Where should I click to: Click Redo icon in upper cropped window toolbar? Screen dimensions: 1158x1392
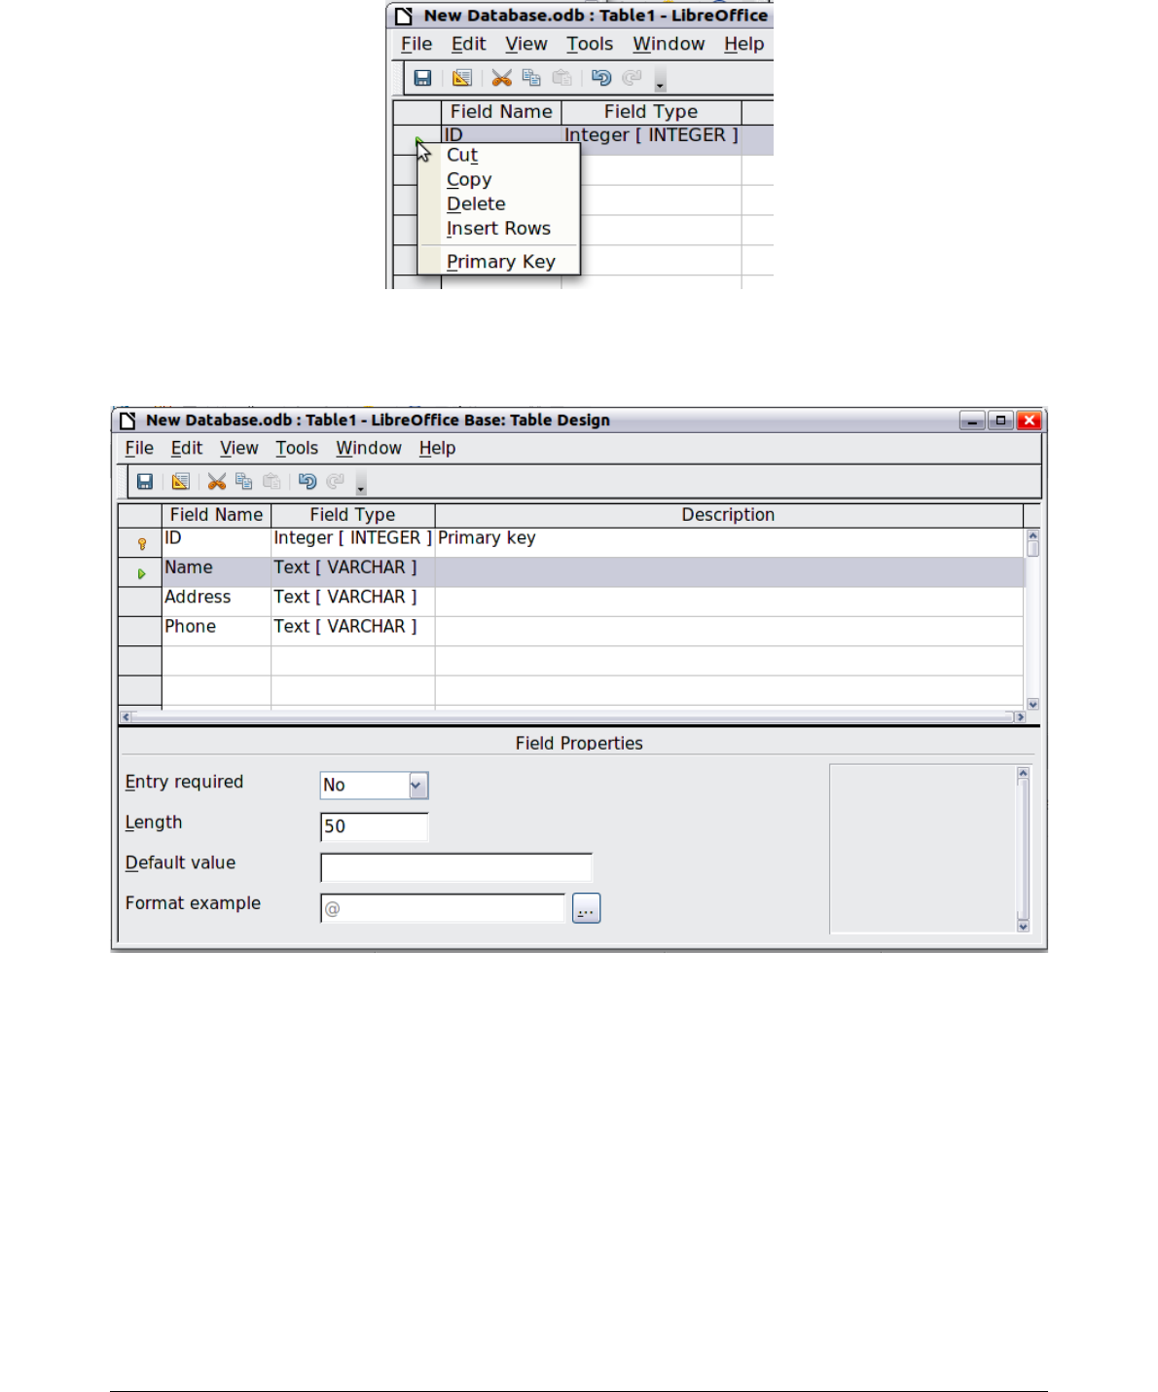point(633,78)
